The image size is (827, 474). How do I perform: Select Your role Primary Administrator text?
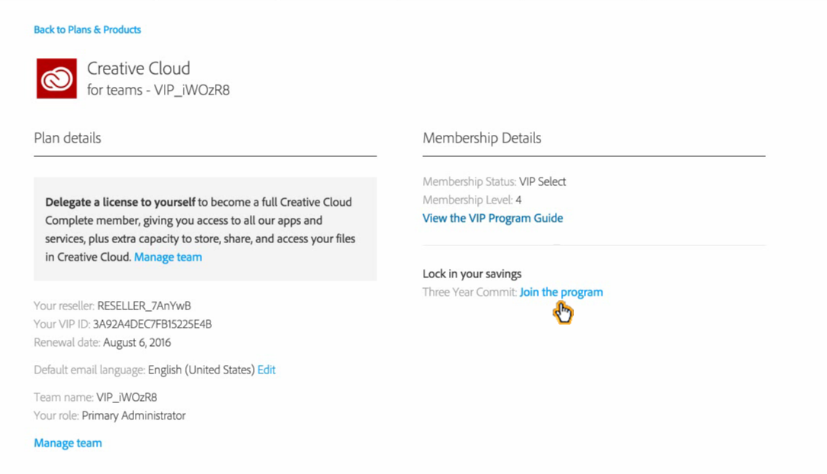pos(109,415)
